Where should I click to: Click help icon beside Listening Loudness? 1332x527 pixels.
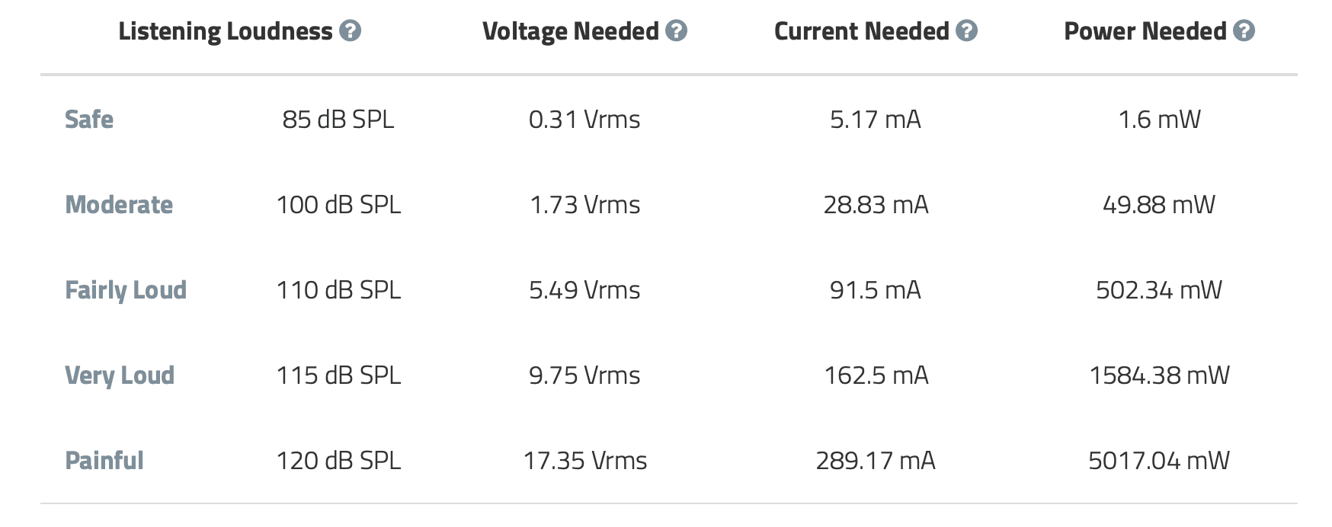tap(350, 31)
